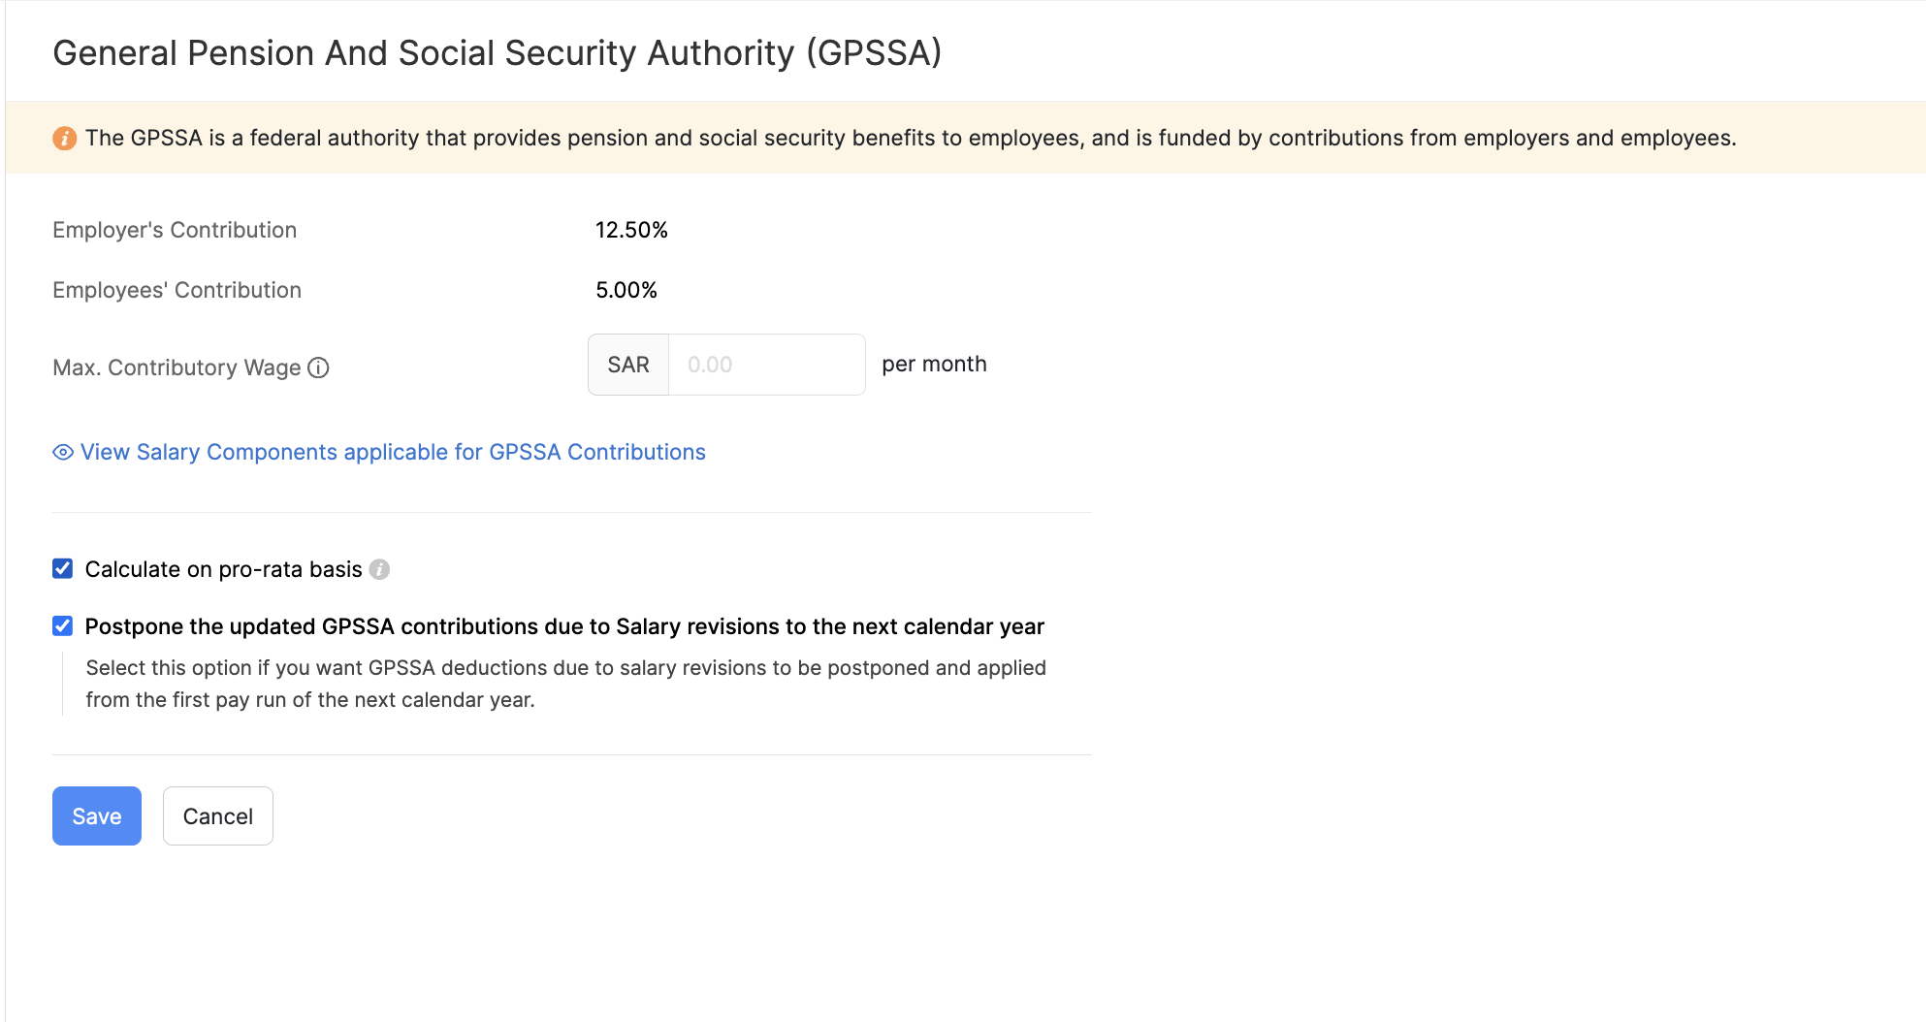Click the Calculate on pro-rata basis label
This screenshot has height=1022, width=1926.
tap(223, 569)
